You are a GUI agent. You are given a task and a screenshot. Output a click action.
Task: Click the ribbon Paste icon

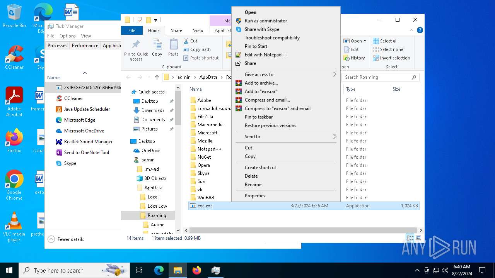click(173, 48)
